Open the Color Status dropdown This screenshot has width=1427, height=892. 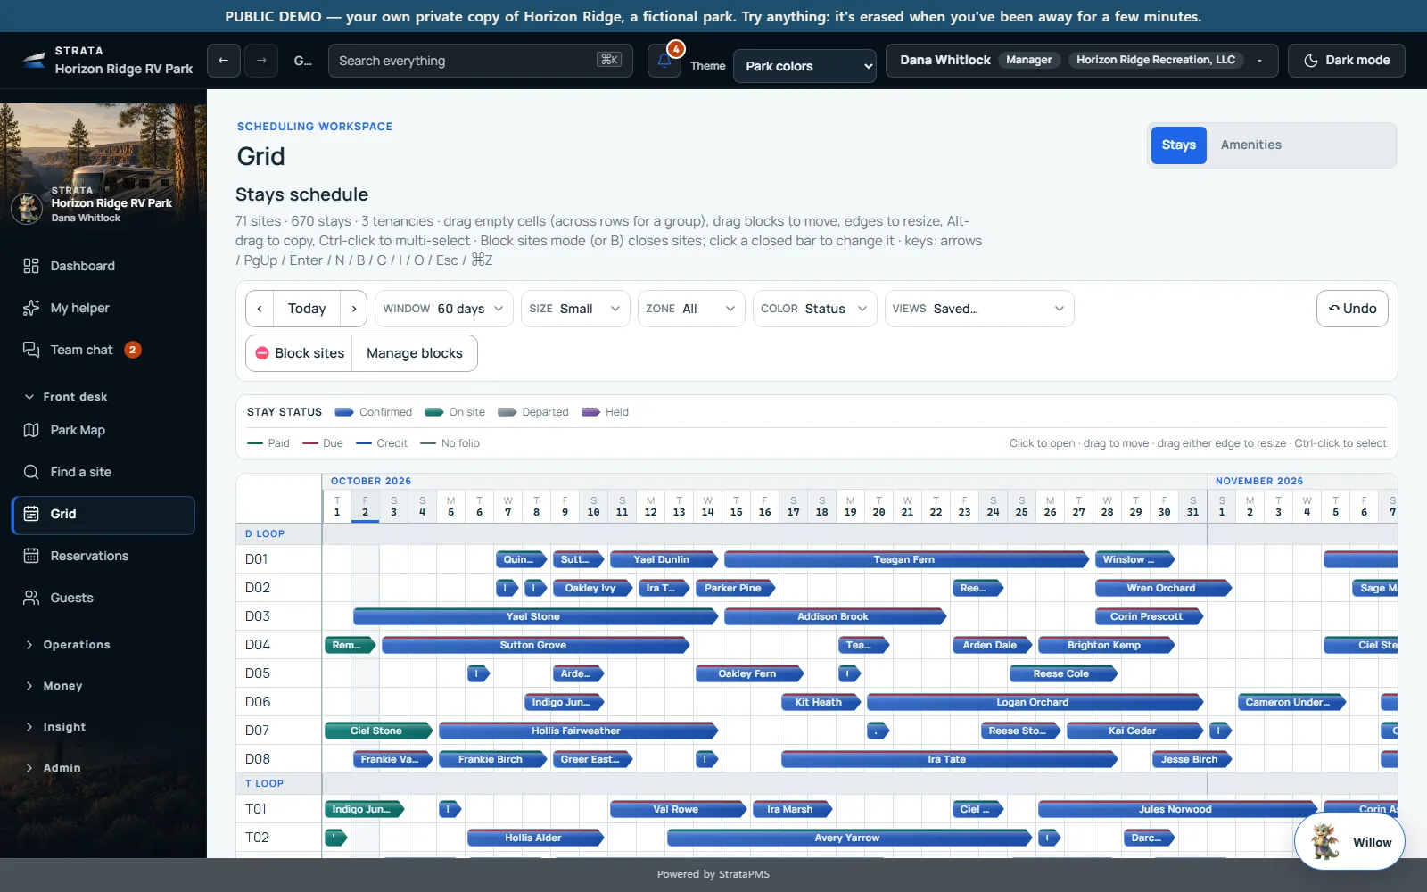point(815,309)
